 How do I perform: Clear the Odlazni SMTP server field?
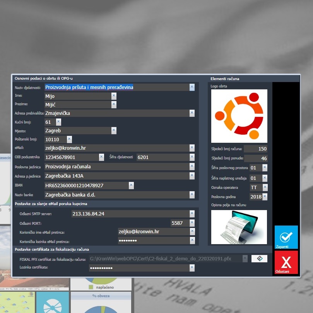192,214
